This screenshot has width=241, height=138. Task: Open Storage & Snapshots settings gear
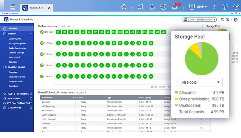click(x=236, y=20)
